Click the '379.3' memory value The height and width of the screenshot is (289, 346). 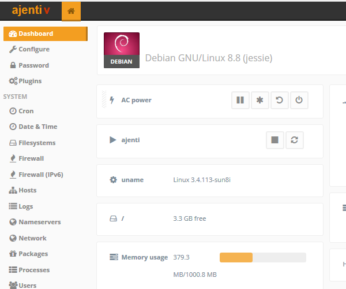click(x=181, y=257)
